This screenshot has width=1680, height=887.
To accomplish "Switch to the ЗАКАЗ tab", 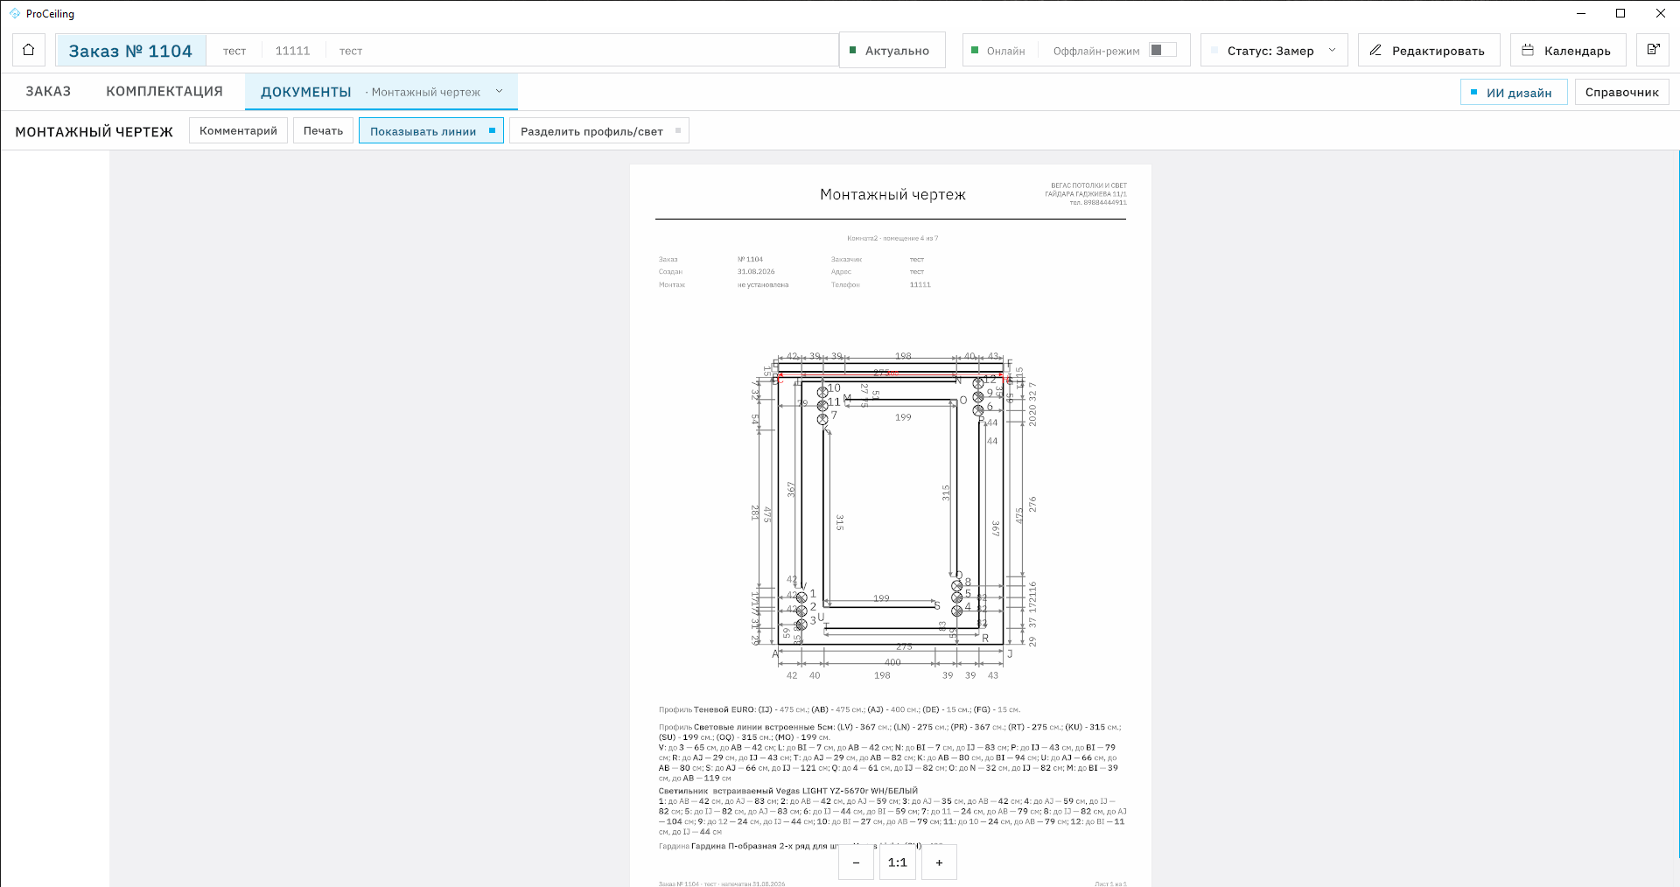I will [x=48, y=91].
